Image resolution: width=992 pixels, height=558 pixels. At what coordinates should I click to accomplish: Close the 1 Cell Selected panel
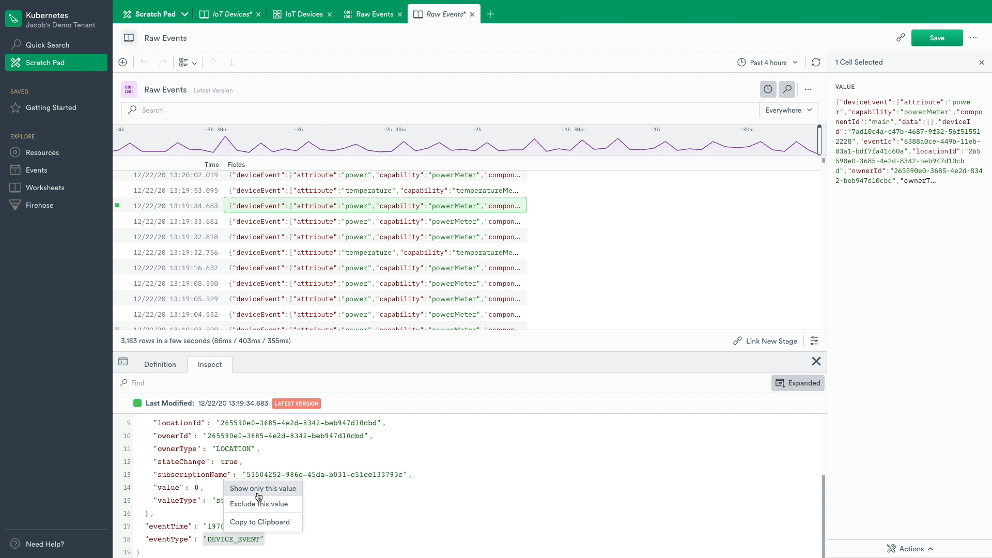982,63
